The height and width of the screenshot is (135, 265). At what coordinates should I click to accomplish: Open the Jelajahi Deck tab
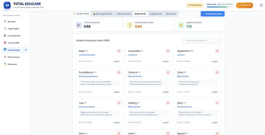point(156,14)
